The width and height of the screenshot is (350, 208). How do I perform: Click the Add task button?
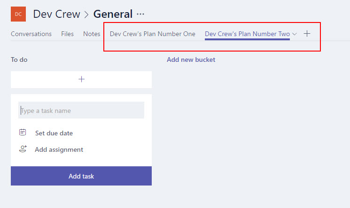tap(81, 176)
